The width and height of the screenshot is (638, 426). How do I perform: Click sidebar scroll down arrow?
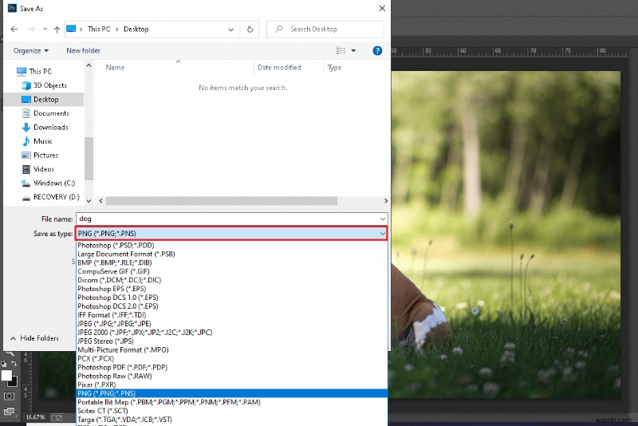click(89, 200)
